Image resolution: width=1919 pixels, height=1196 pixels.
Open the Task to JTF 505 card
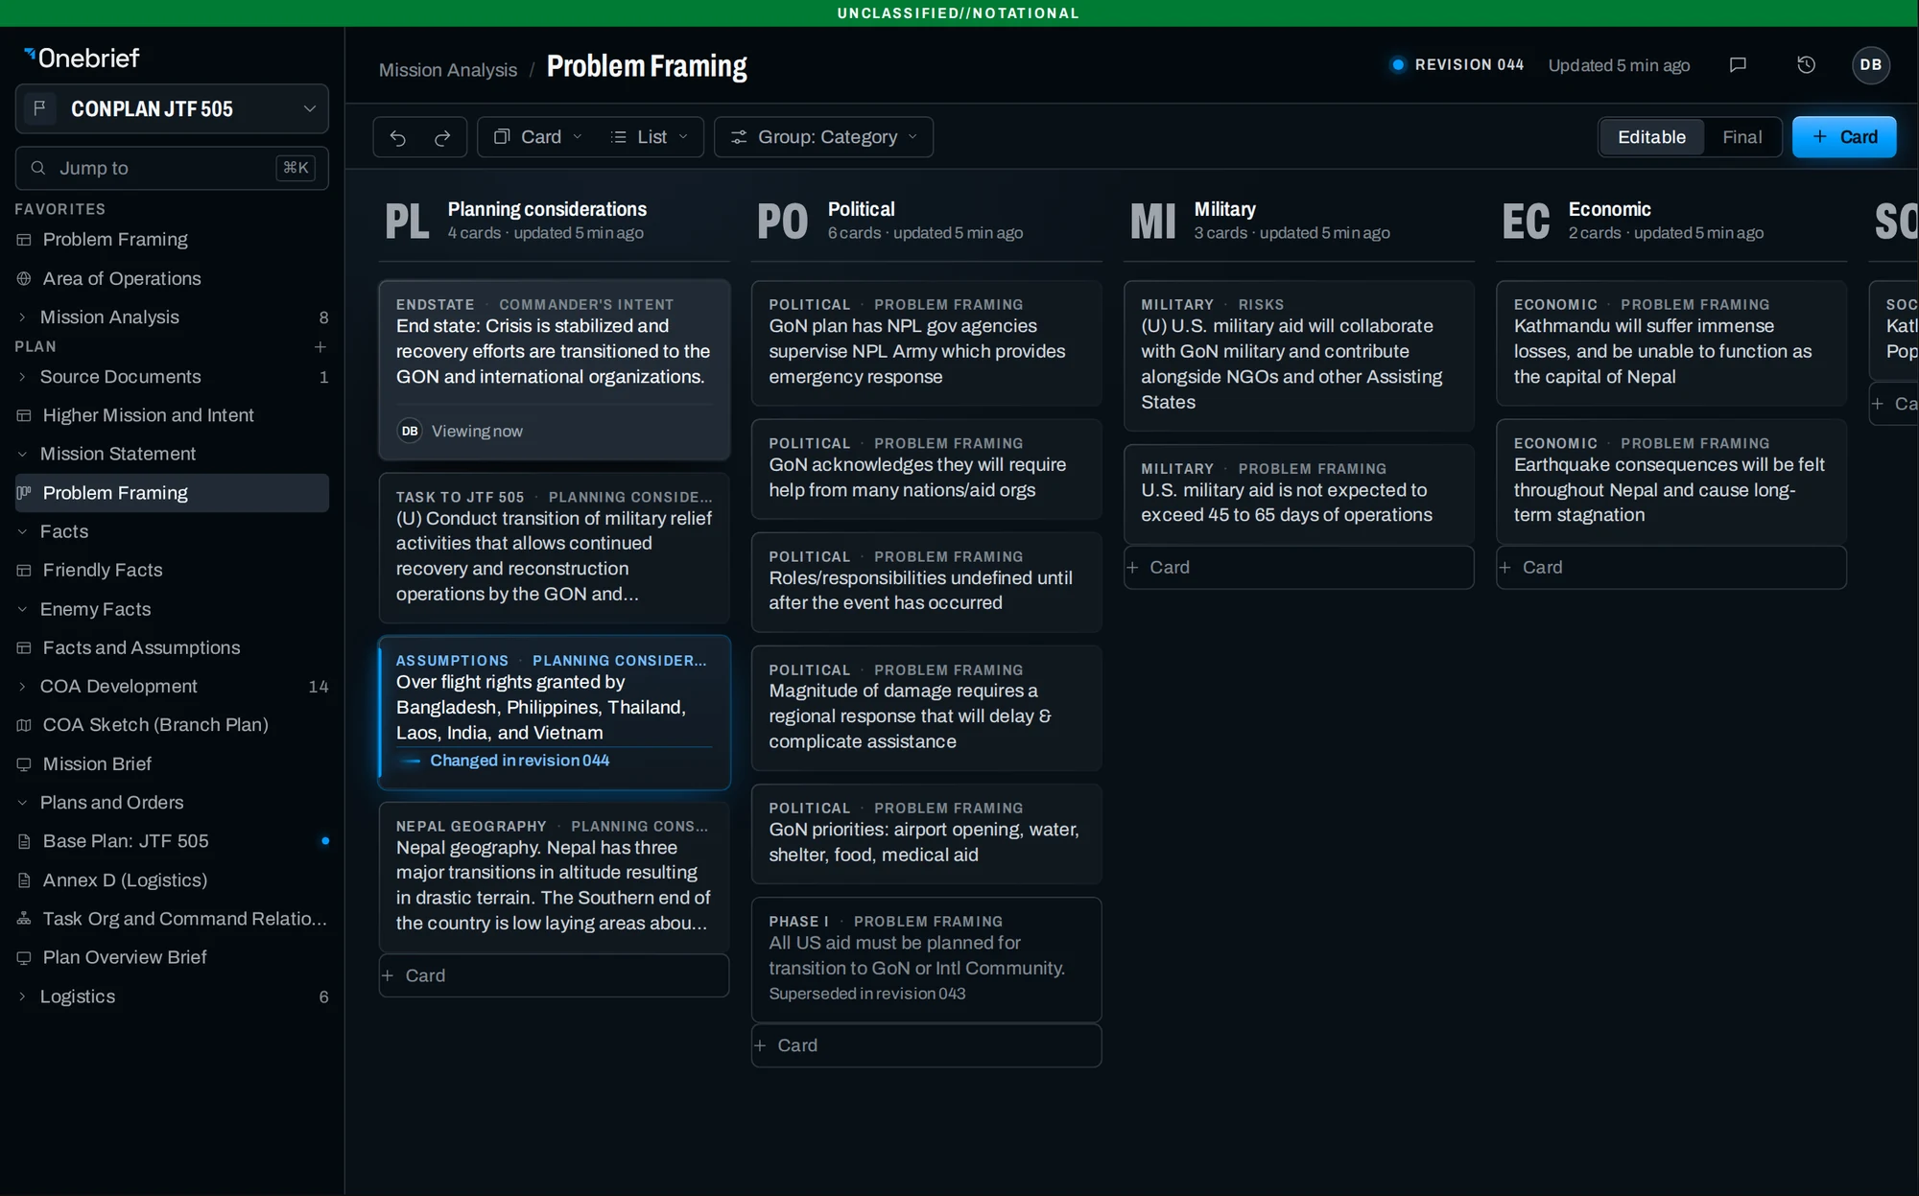[x=554, y=549]
